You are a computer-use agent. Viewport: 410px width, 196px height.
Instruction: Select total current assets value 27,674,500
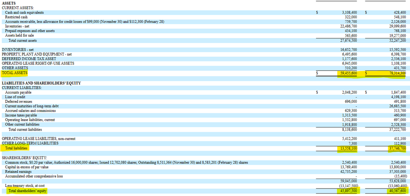click(x=348, y=40)
